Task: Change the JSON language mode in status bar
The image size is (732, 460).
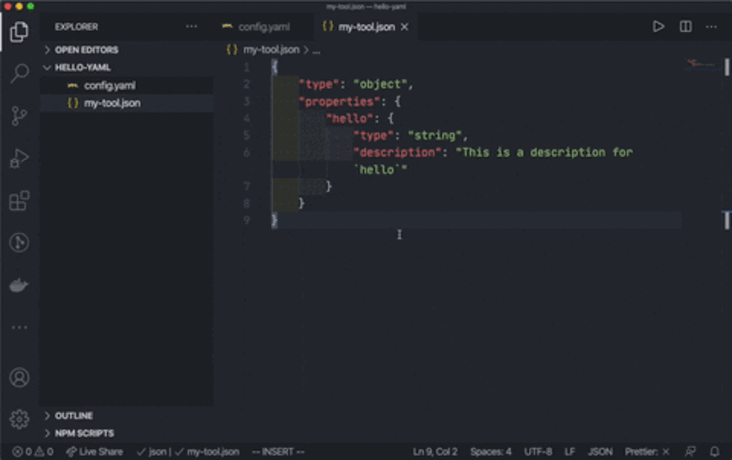Action: coord(600,452)
